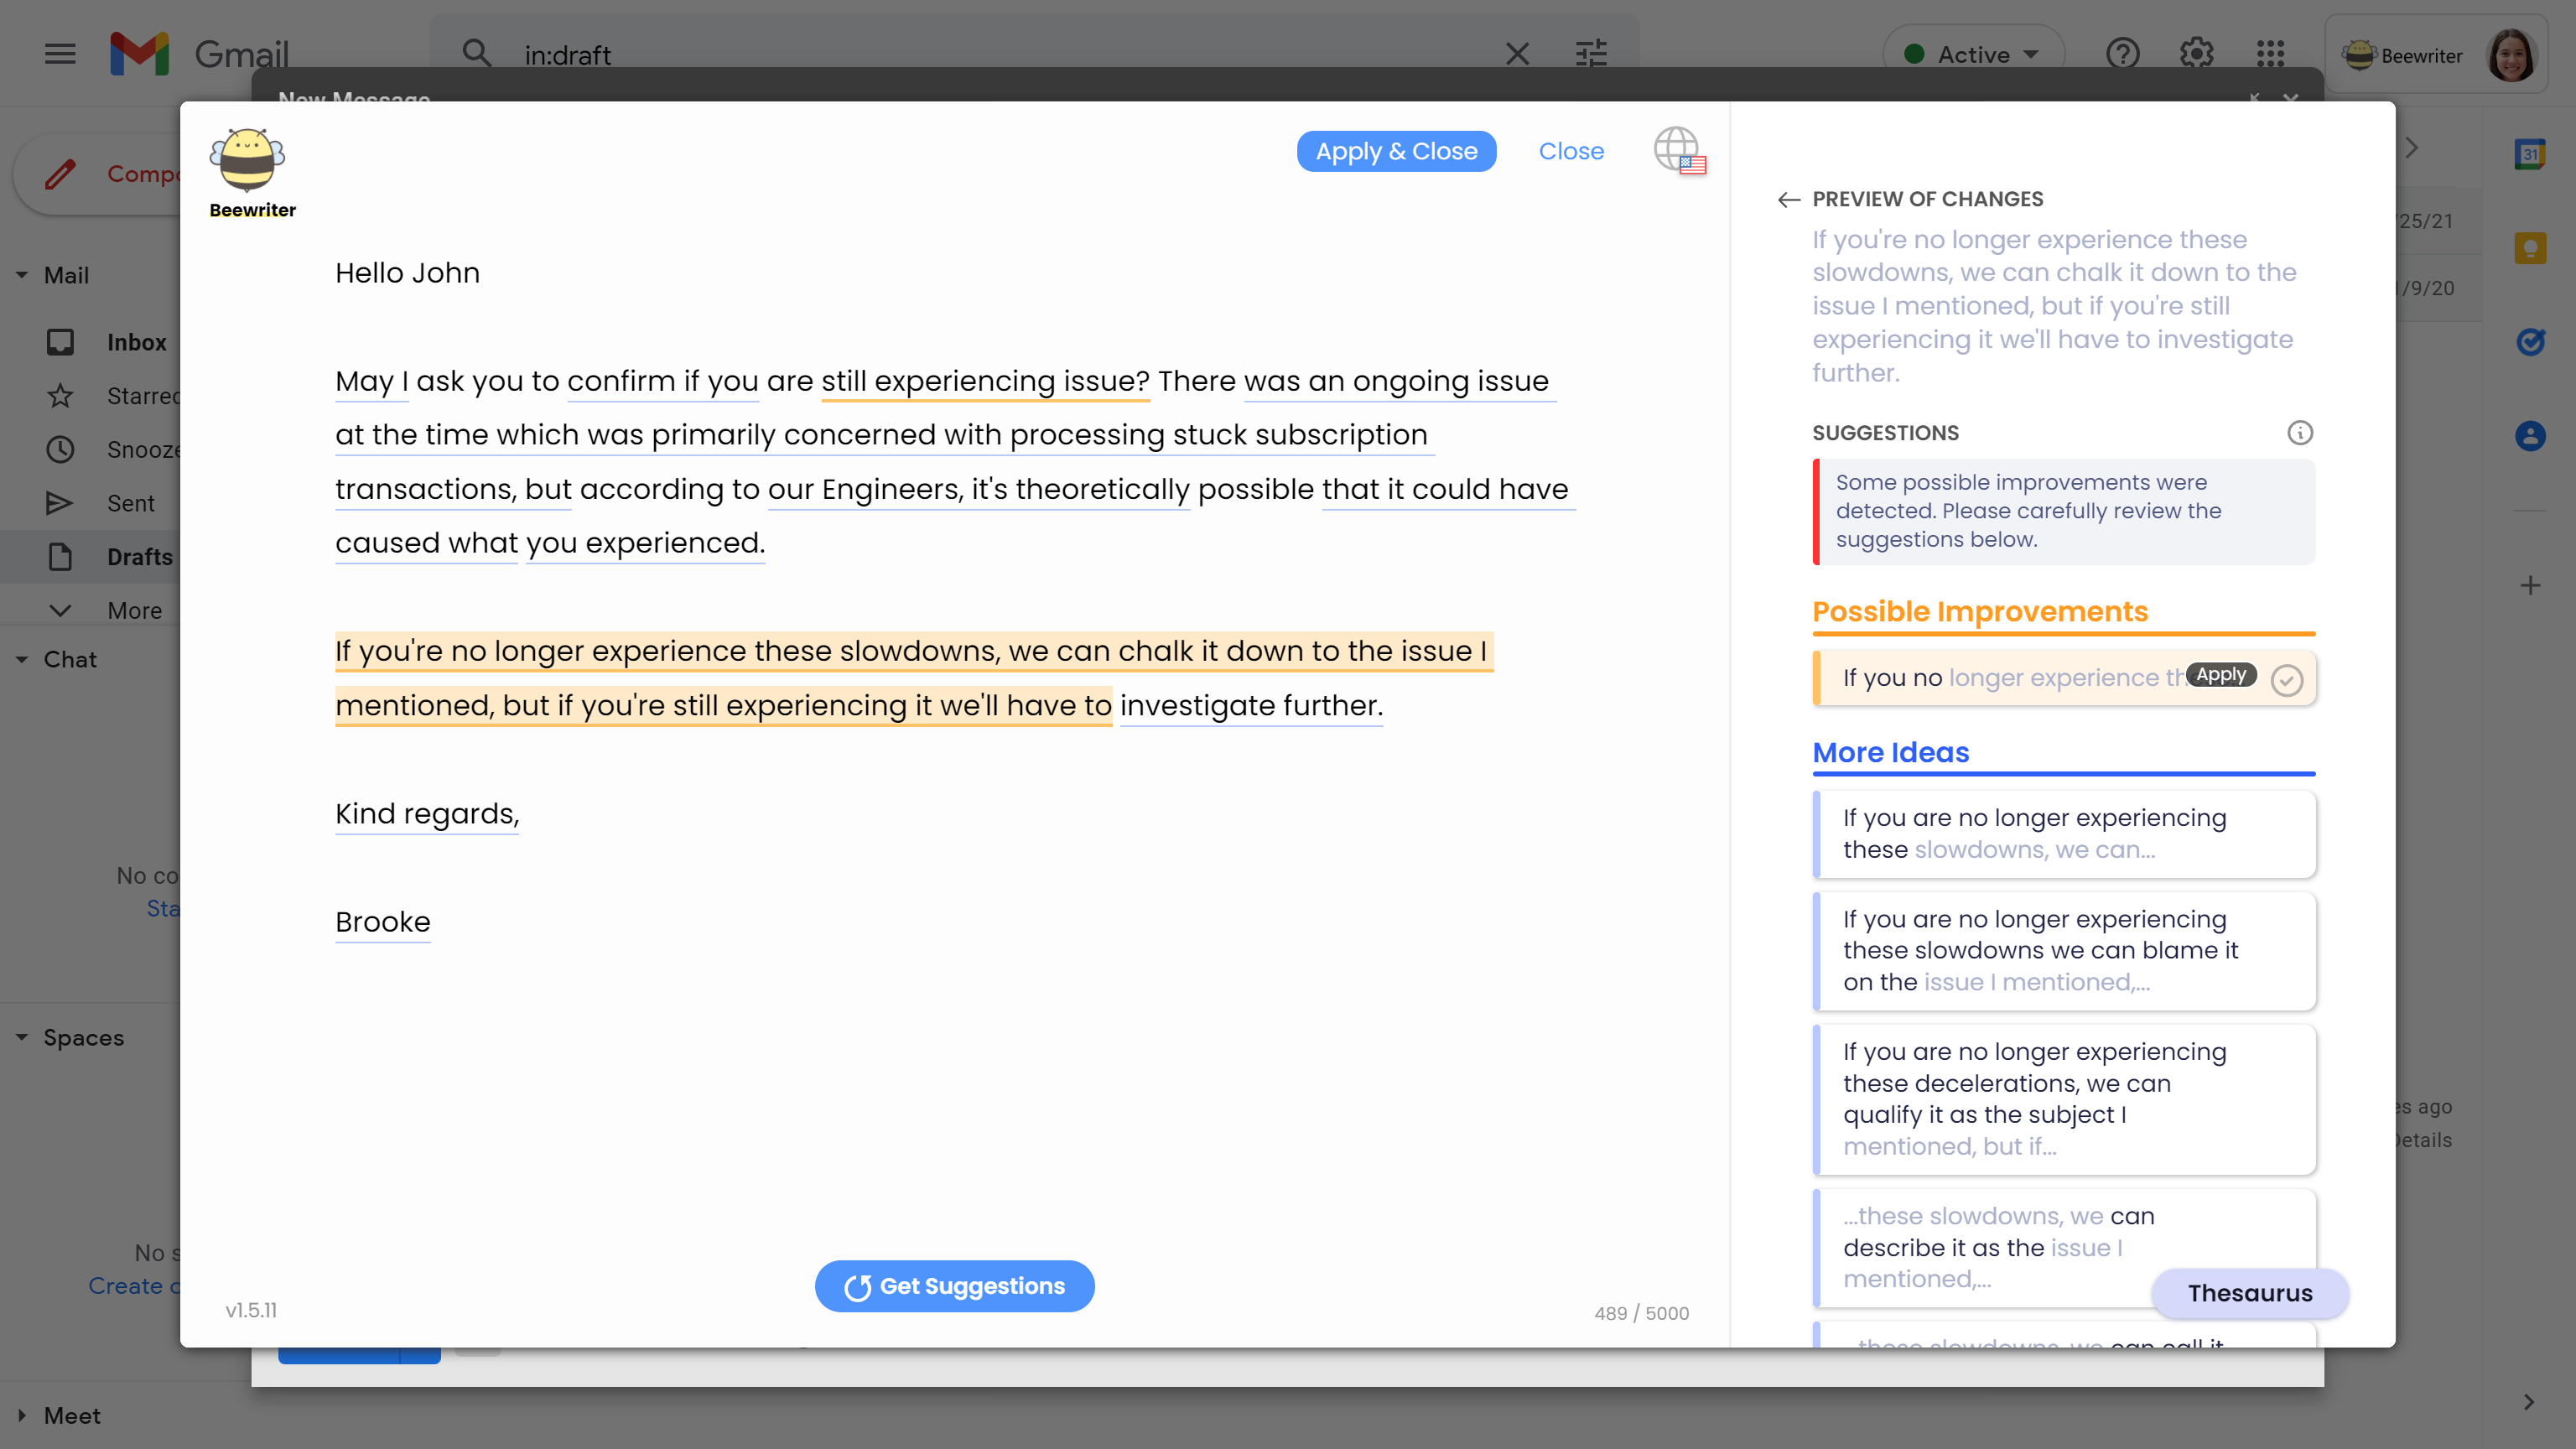Show search options filter icon
Image resolution: width=2576 pixels, height=1449 pixels.
1590,54
